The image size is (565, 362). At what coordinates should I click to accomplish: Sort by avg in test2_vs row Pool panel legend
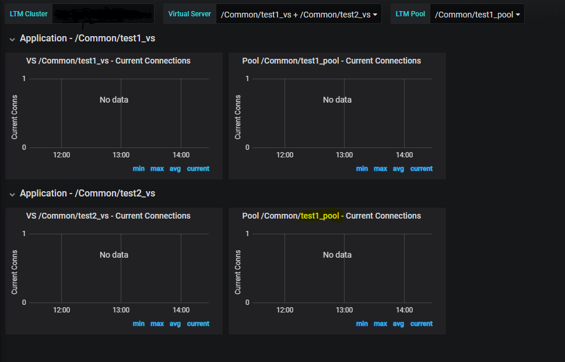pos(398,324)
